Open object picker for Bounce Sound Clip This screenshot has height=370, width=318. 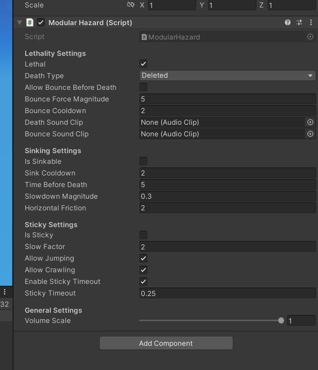point(310,134)
